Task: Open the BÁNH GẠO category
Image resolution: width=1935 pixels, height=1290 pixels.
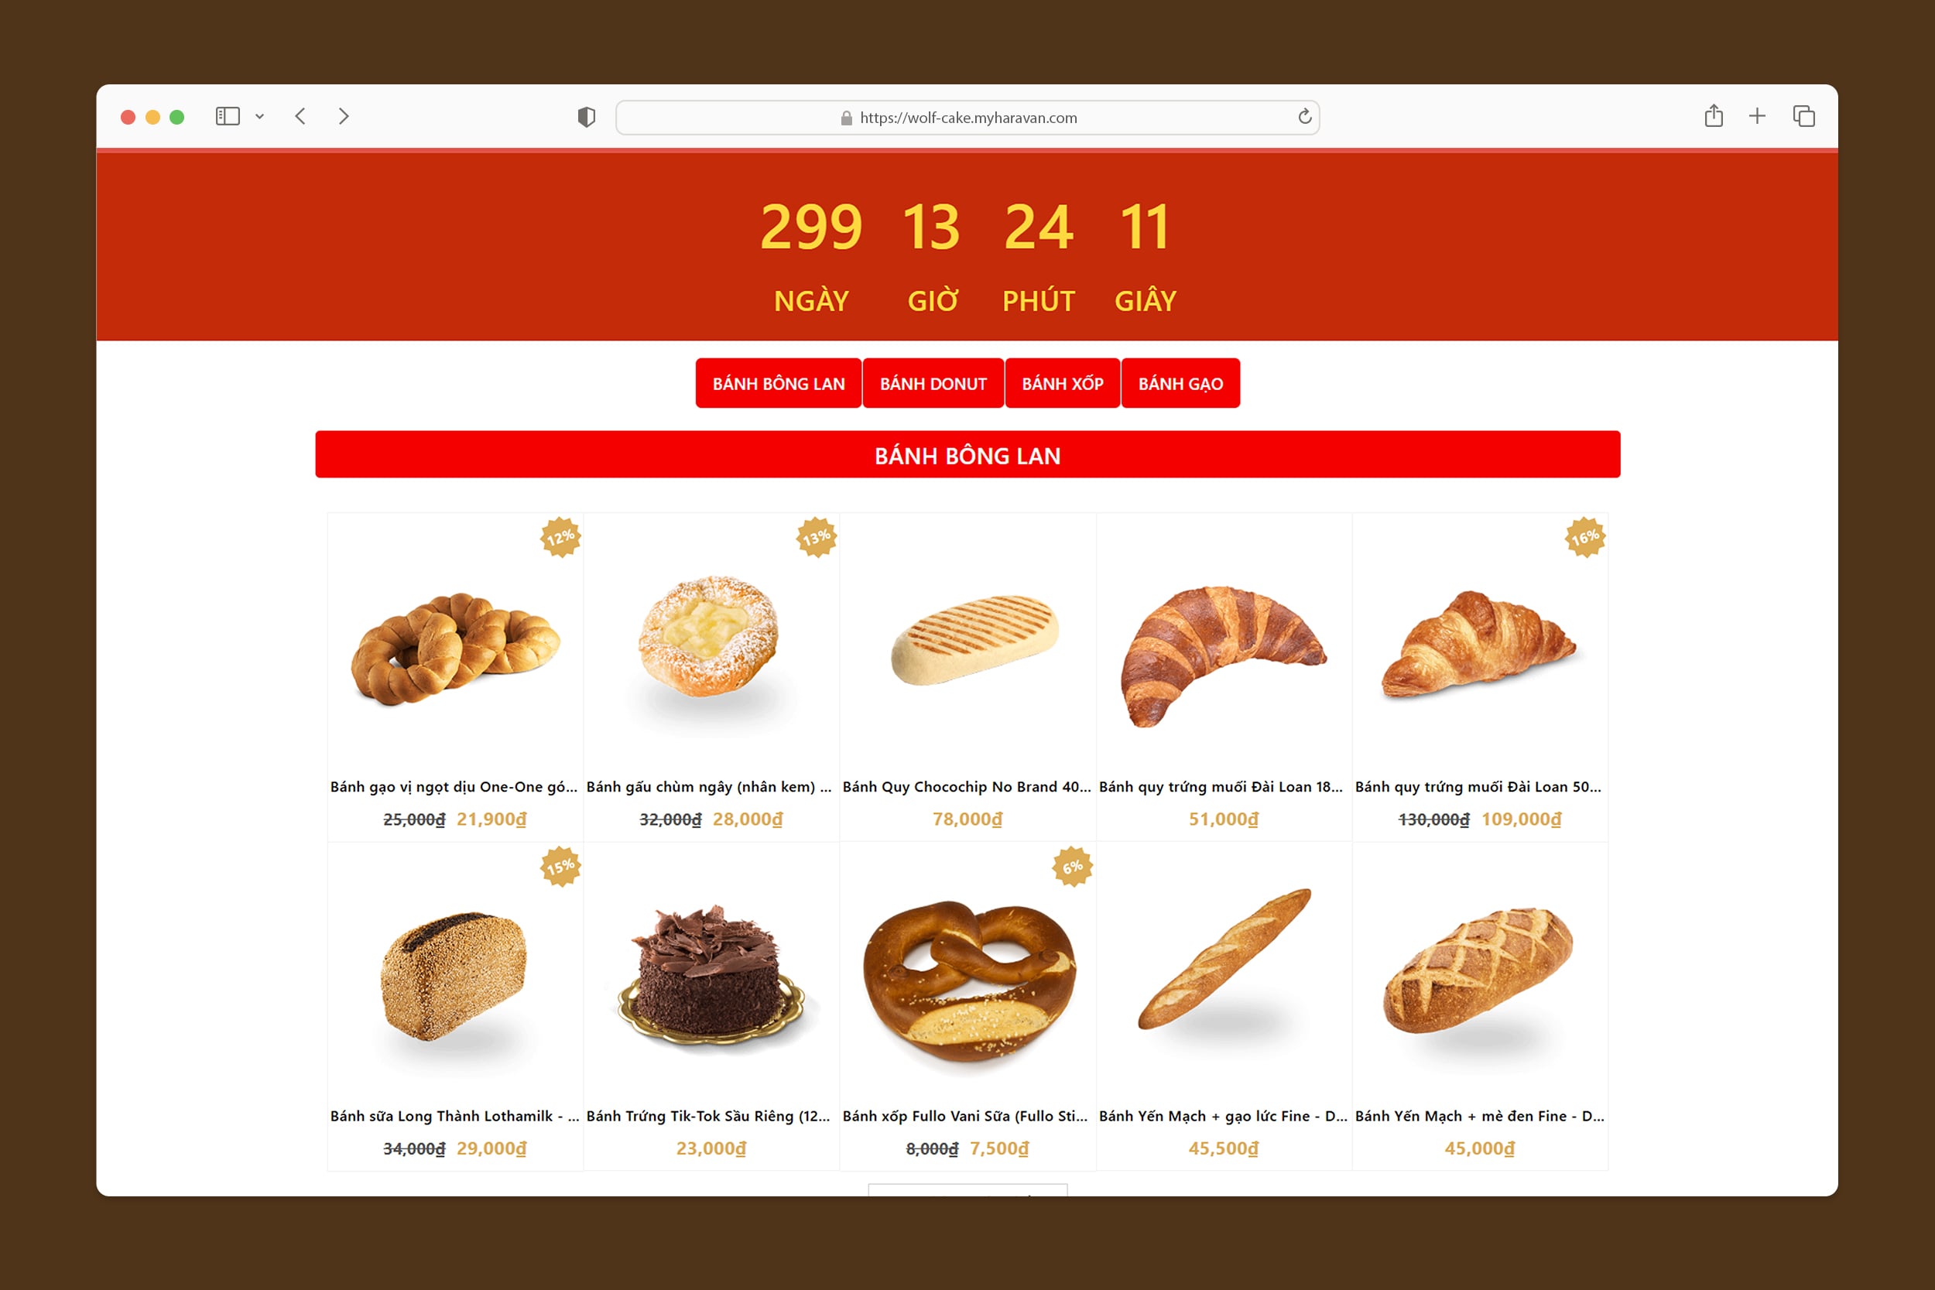Action: (1180, 383)
